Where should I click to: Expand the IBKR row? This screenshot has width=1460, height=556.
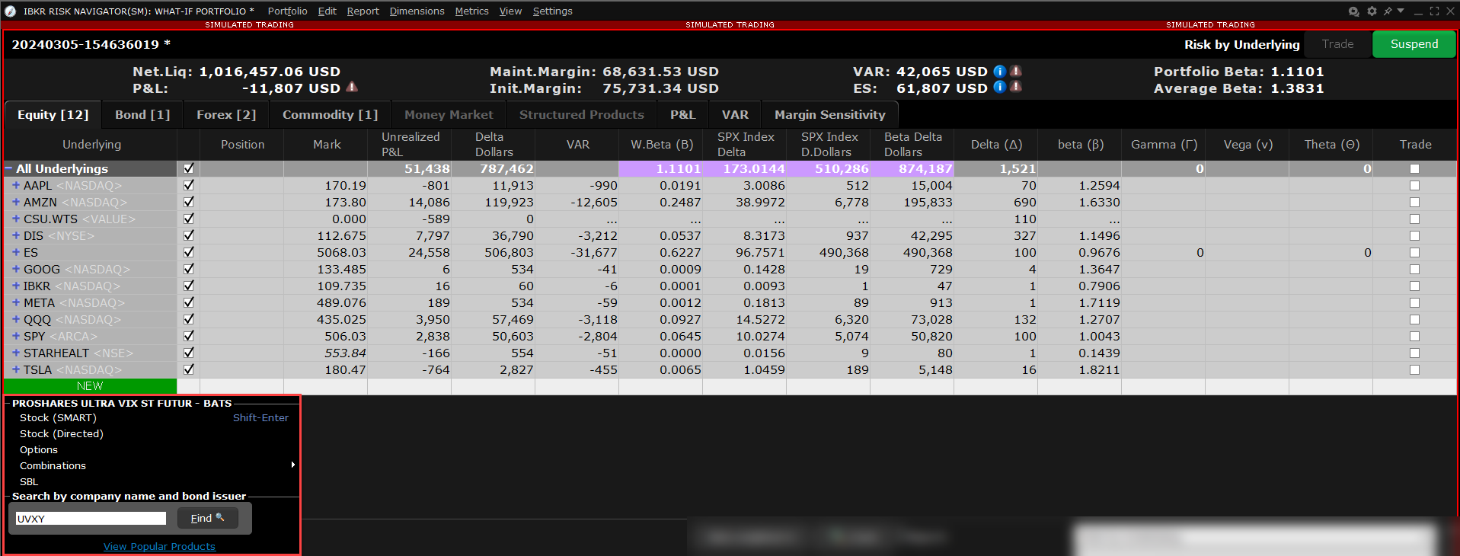coord(16,286)
